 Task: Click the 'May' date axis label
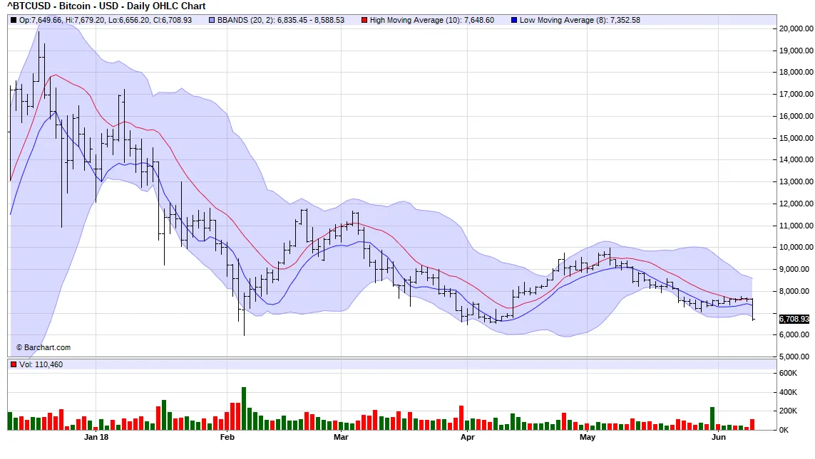[x=588, y=437]
